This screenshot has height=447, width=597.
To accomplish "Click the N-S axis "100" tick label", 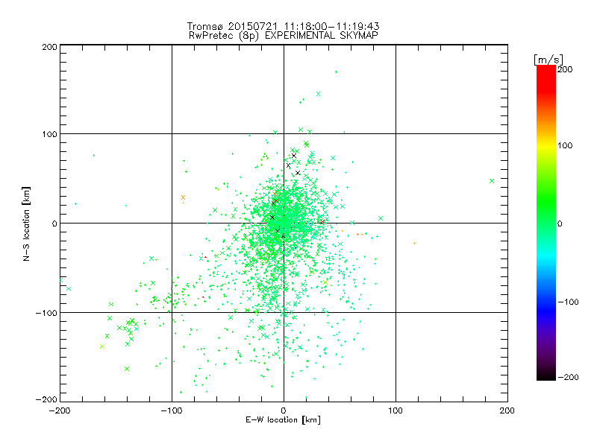I will (49, 134).
